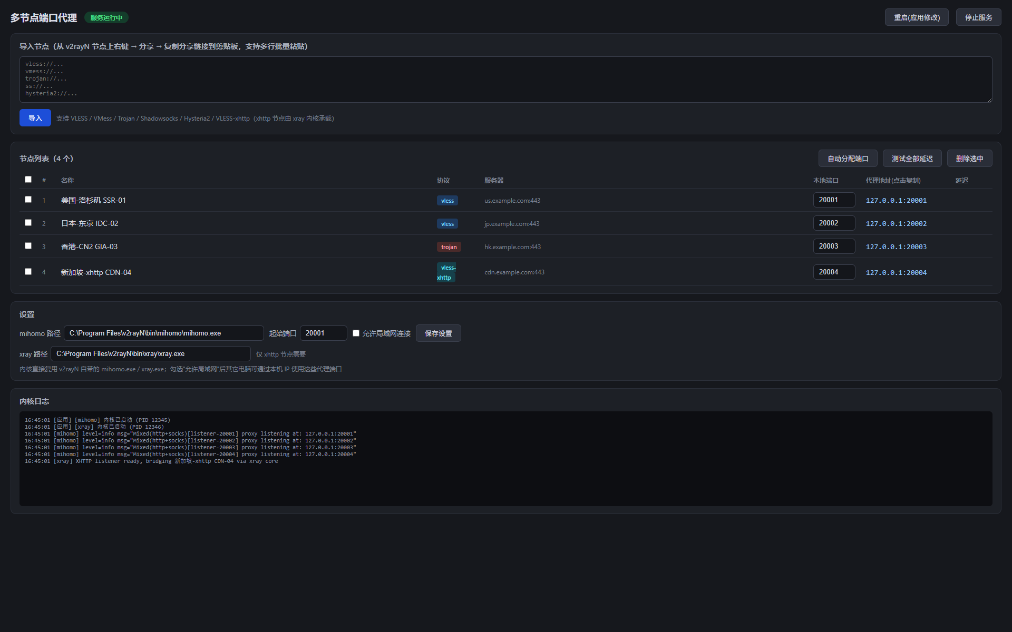The height and width of the screenshot is (632, 1012).
Task: Click log line mihomo 内核已启动 PID 12345
Action: coord(98,420)
